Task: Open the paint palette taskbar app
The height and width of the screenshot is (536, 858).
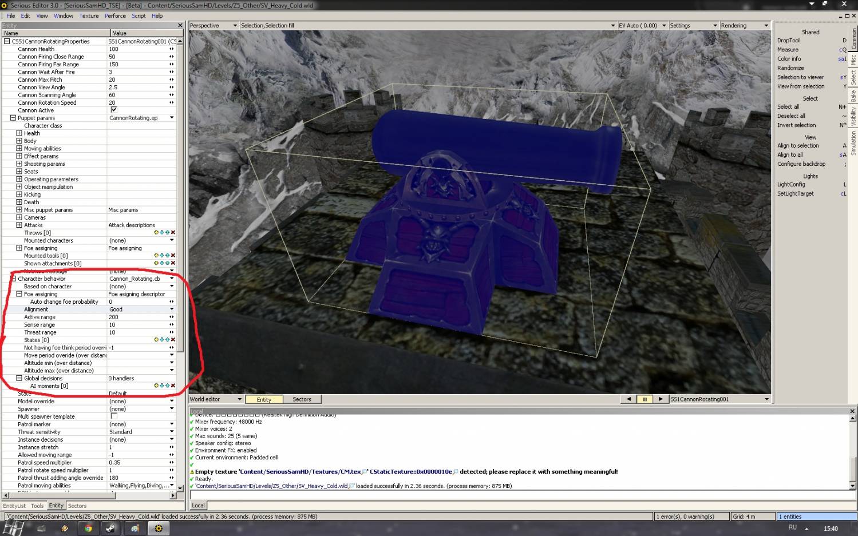Action: [x=134, y=529]
